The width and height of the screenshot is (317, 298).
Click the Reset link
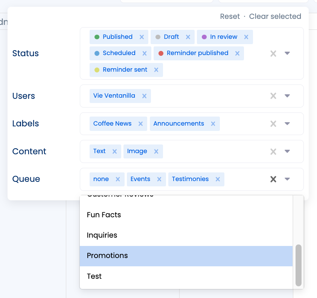(230, 17)
